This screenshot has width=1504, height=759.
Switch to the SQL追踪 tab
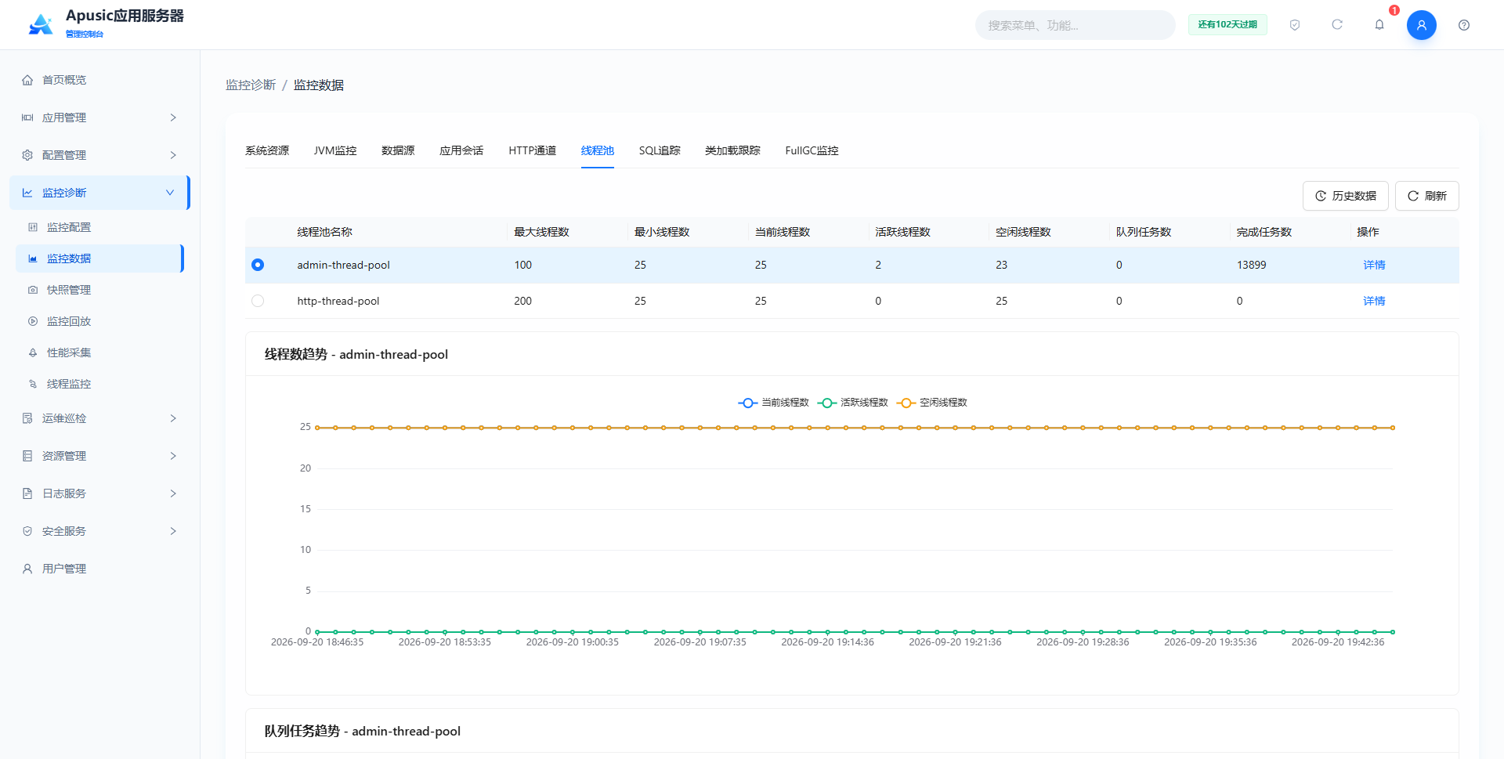pos(660,150)
